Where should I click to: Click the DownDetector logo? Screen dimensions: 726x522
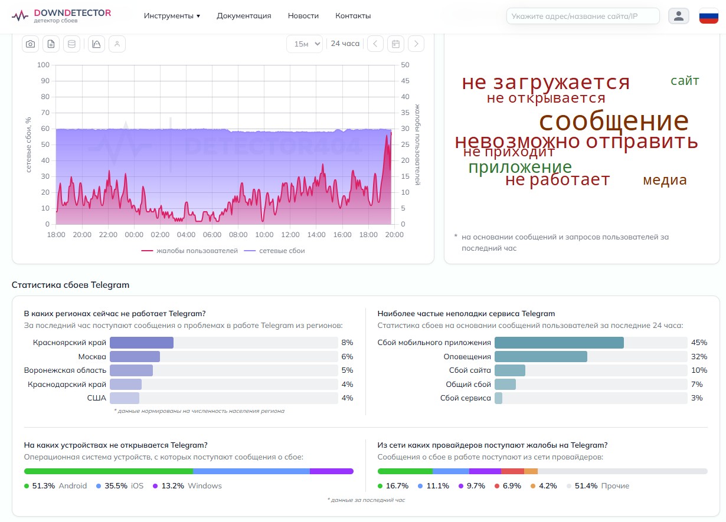coord(61,16)
